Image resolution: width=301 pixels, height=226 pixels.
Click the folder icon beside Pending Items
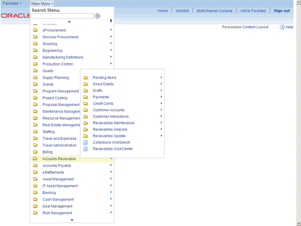[85, 78]
